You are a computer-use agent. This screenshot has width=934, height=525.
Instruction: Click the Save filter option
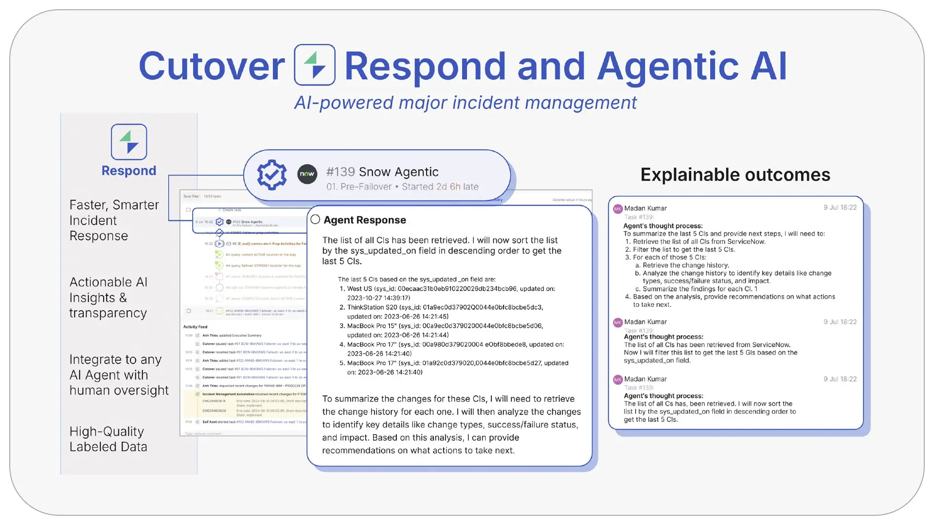tap(191, 196)
